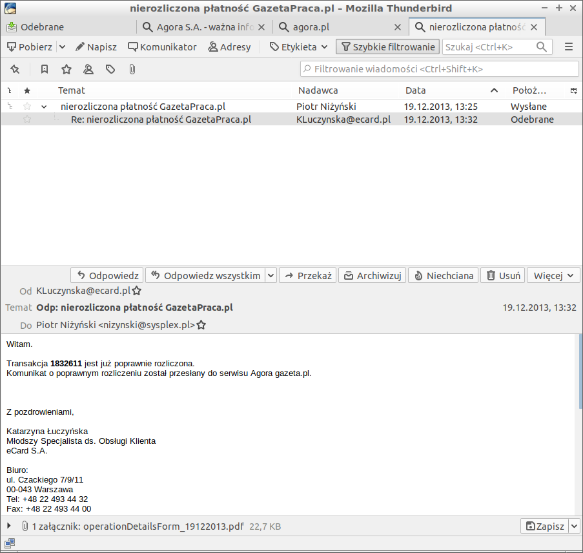Close the nierozliczona płatność tab
Viewport: 583px width, 553px height.
(x=533, y=27)
